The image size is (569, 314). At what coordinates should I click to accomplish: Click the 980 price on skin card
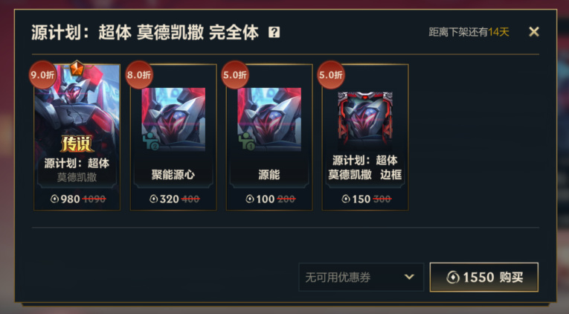pos(70,199)
